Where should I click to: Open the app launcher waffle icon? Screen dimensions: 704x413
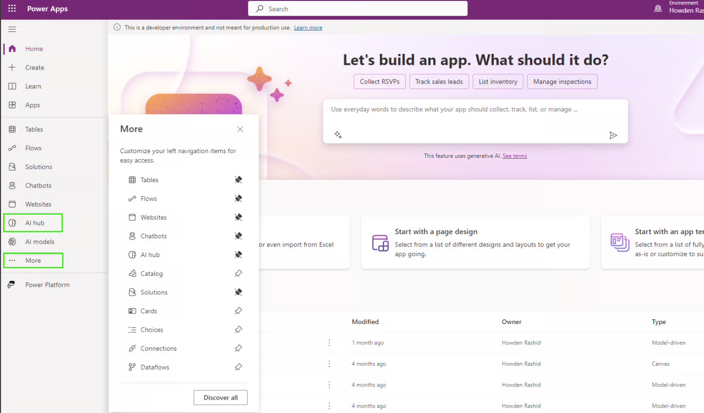pos(12,9)
